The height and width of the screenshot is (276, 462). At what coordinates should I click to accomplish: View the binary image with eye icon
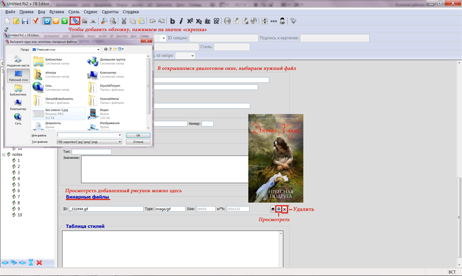click(279, 209)
